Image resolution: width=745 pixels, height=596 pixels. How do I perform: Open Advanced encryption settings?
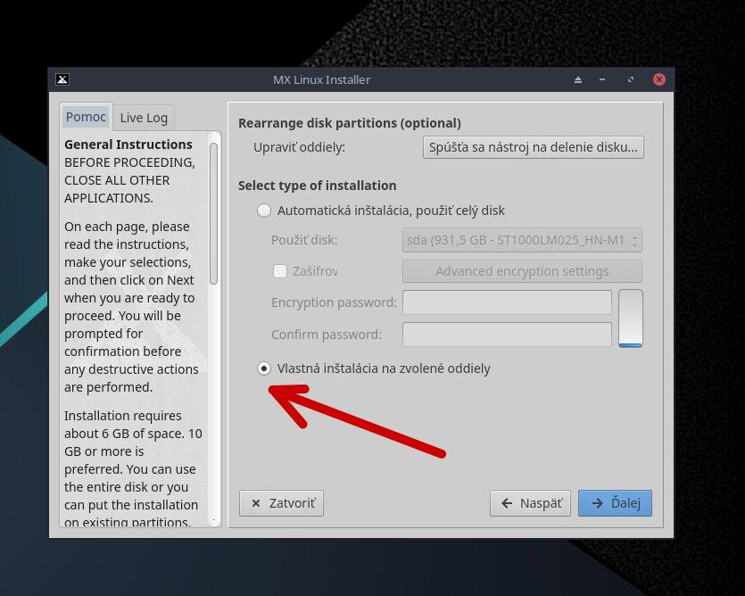click(522, 271)
